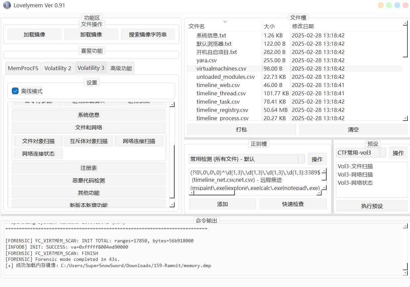Switch to the Volatility 2 tab
This screenshot has width=410, height=287.
click(58, 68)
